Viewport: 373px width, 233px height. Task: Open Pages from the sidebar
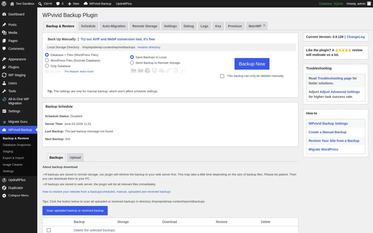coord(19,41)
